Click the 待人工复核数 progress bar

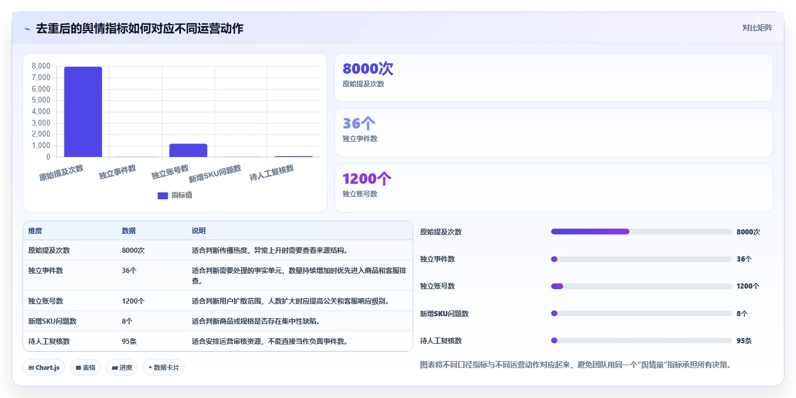click(x=642, y=340)
